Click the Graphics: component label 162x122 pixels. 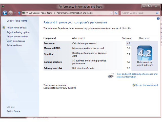(x=49, y=54)
